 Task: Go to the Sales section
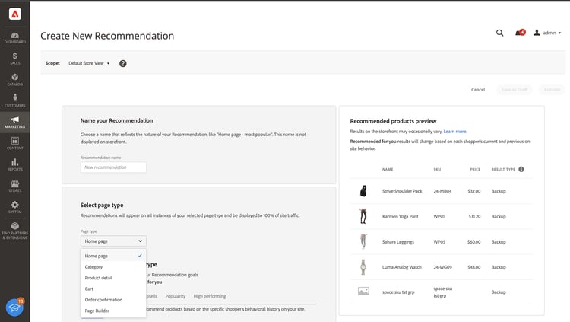click(15, 57)
